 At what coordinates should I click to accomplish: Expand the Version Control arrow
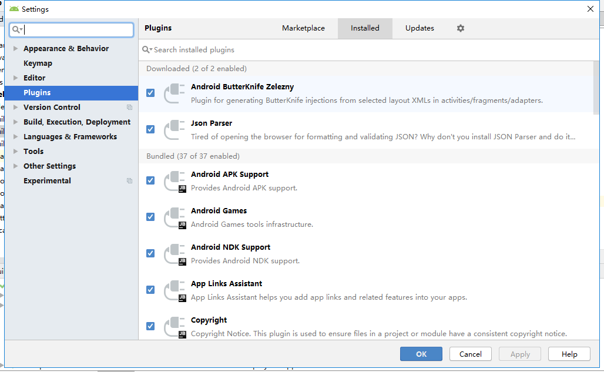coord(15,108)
